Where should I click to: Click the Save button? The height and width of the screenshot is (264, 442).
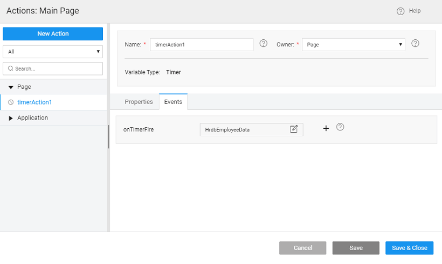click(x=356, y=248)
